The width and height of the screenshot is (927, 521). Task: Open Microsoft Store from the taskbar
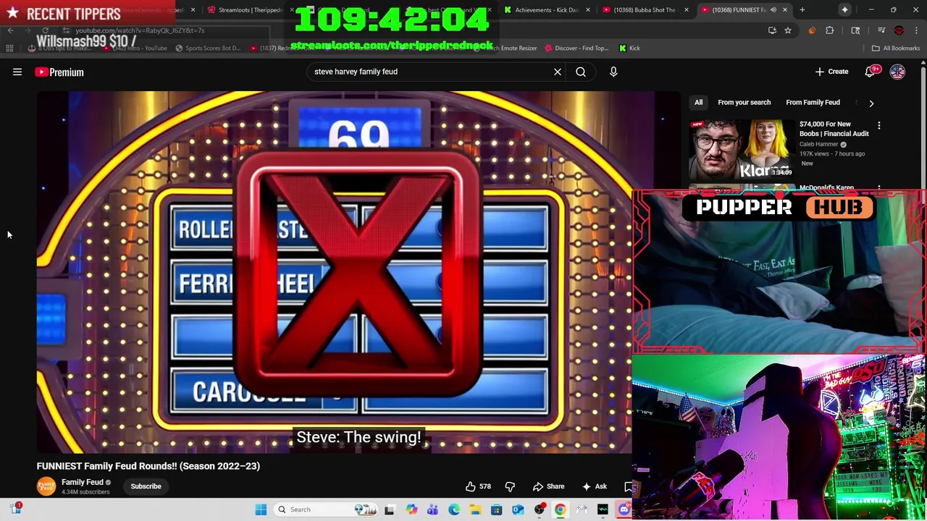tap(496, 509)
